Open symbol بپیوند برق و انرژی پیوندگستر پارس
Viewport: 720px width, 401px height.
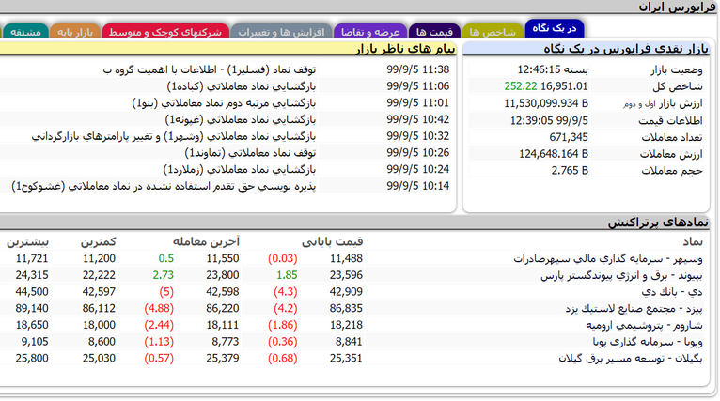pos(621,275)
